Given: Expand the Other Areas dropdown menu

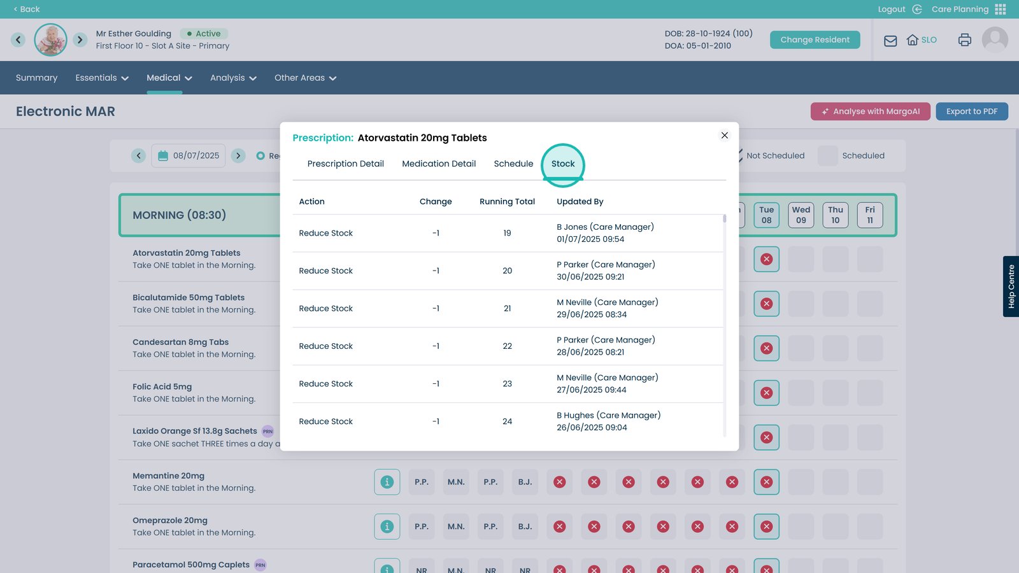Looking at the screenshot, I should [305, 78].
